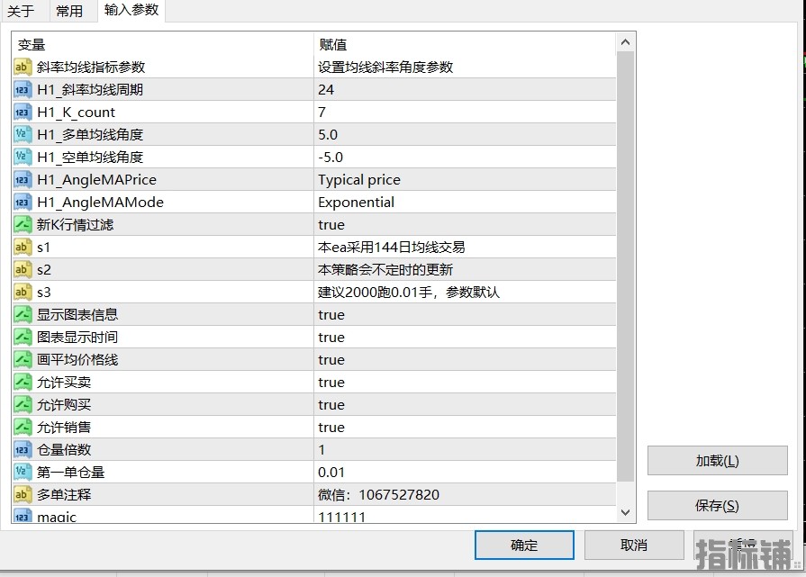Toggle the 显示图表信息 value true
Screen dimensions: 806x577
[x=465, y=314]
